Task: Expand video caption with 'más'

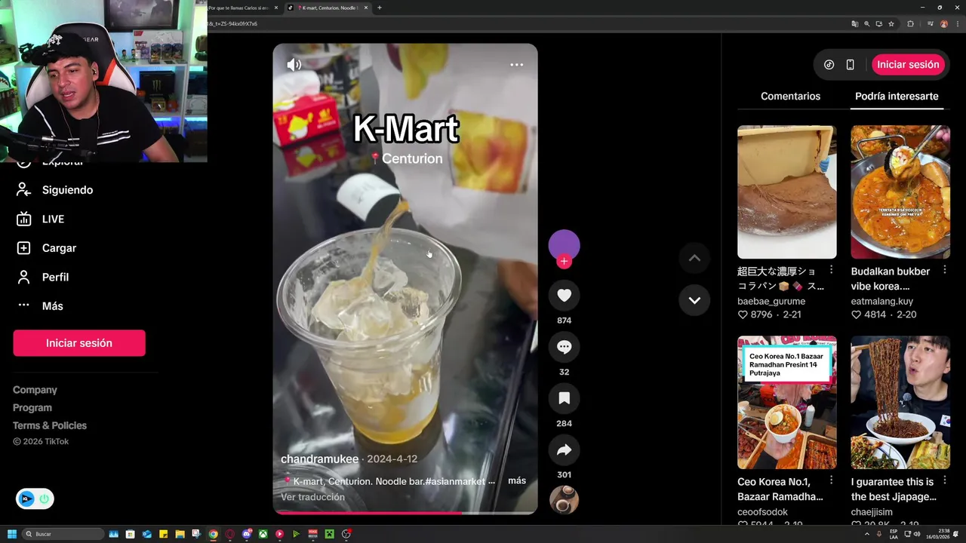Action: tap(517, 480)
